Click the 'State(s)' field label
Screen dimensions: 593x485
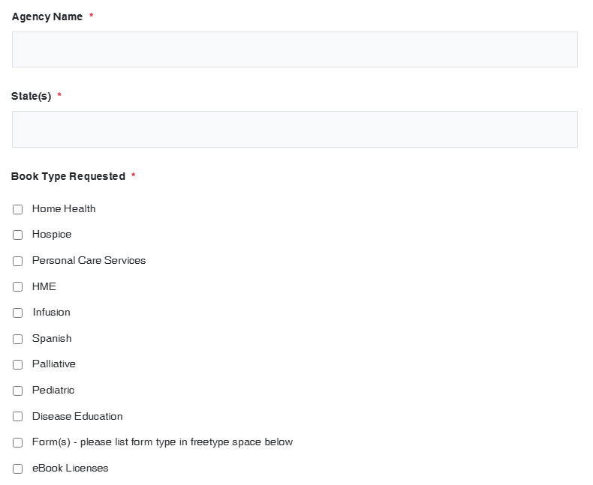coord(31,96)
